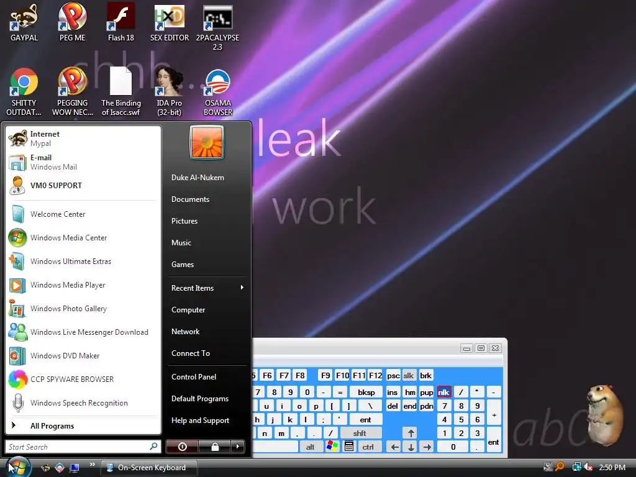Launch Windows Media Player
This screenshot has width=636, height=477.
coord(83,284)
